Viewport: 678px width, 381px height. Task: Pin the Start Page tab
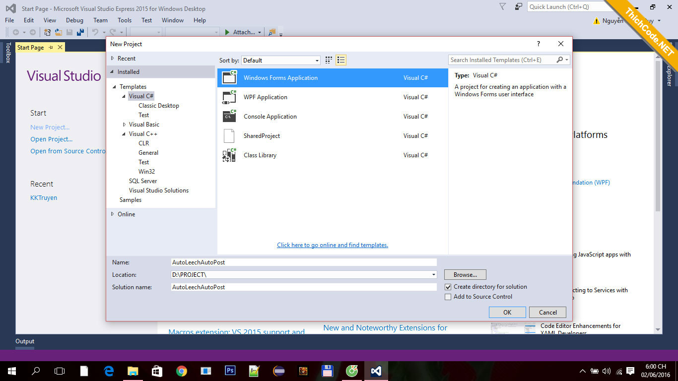[51, 47]
